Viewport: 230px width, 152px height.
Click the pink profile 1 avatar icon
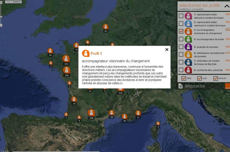coord(188,16)
